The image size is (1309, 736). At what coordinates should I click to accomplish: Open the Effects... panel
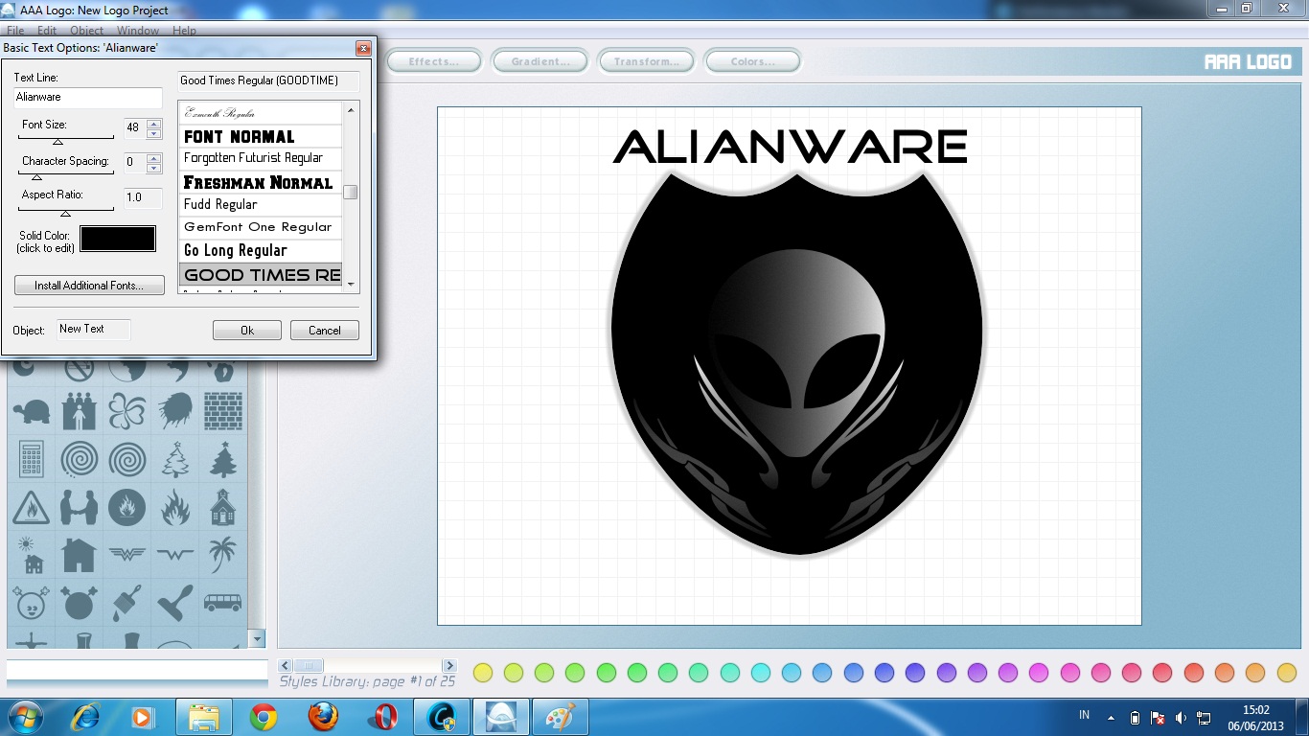[433, 61]
